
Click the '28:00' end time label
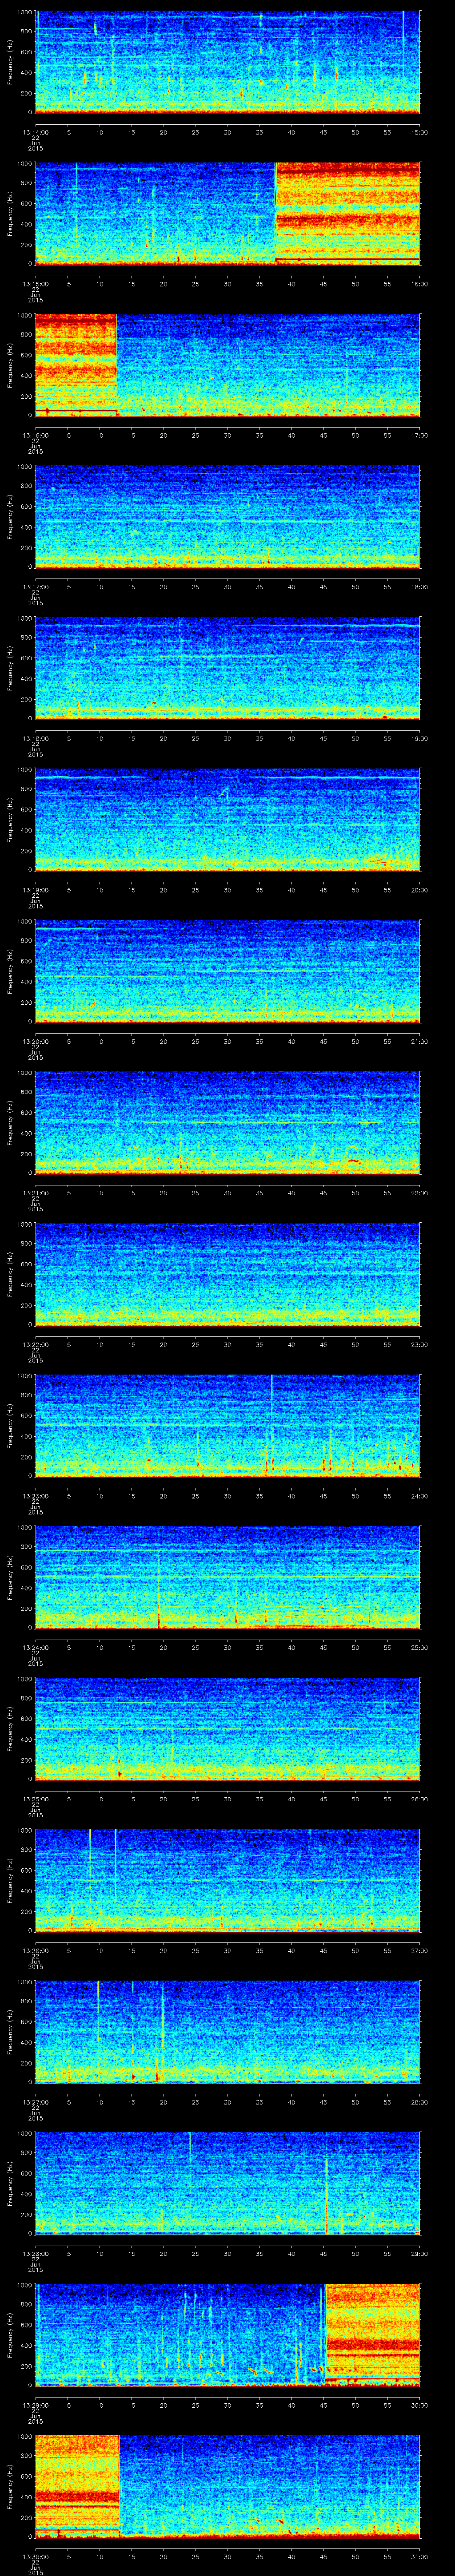(x=419, y=2102)
